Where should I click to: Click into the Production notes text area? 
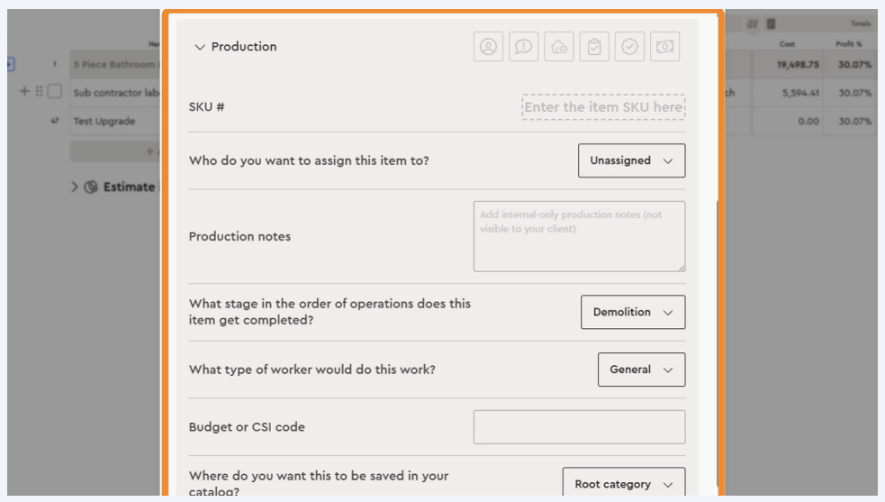click(579, 236)
